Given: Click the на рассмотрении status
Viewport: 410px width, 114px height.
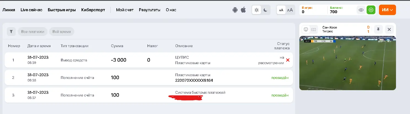Looking at the screenshot, I should [x=271, y=60].
